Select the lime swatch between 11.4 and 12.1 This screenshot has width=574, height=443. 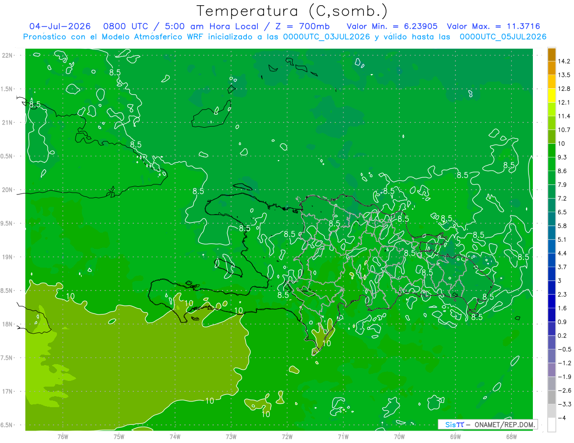(552, 109)
